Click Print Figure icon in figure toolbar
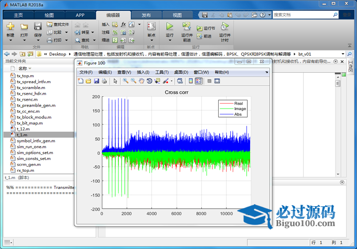This screenshot has height=249, width=357. point(104,81)
